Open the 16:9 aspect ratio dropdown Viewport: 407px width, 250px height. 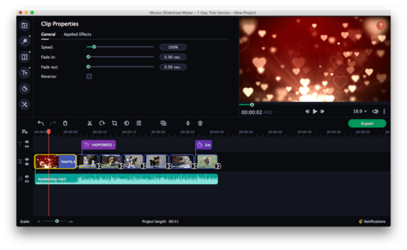click(x=360, y=112)
